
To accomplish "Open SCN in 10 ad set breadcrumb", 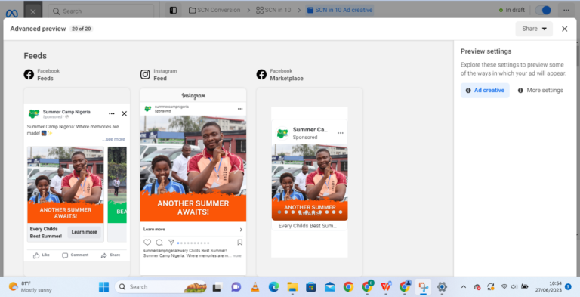I will [273, 10].
